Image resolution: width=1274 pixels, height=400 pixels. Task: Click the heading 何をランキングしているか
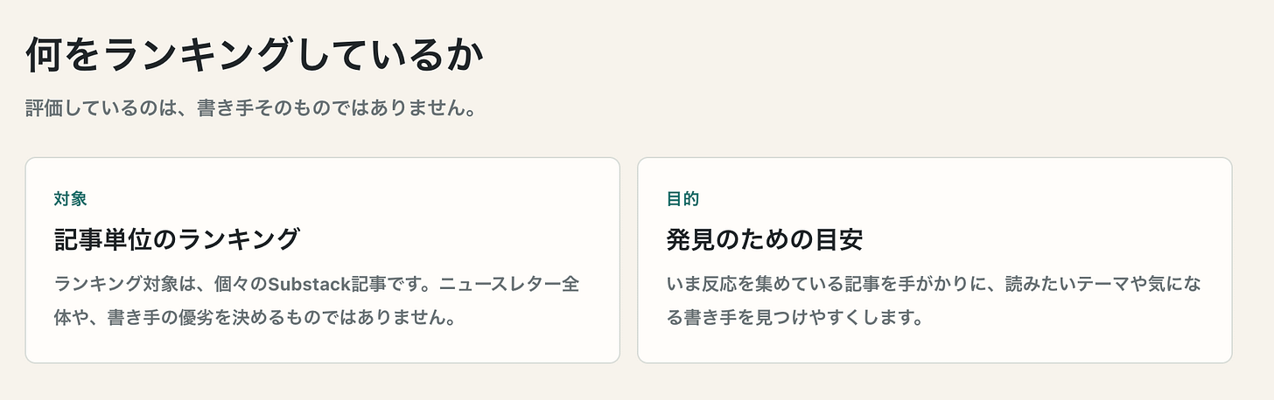tap(255, 58)
